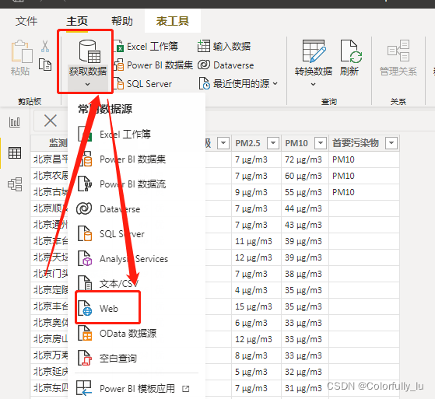The image size is (435, 399).
Task: Click the copy icon below scissors
Action: point(45,65)
